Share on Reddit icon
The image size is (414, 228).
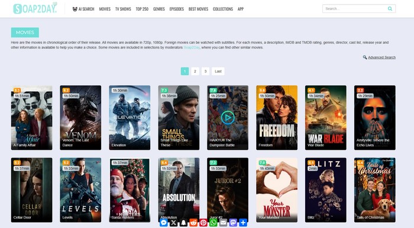click(x=193, y=223)
